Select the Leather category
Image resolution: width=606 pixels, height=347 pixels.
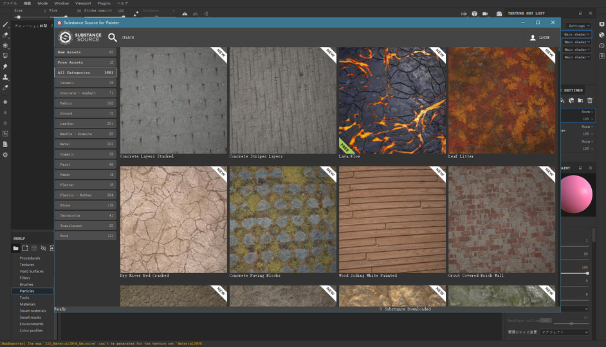86,123
